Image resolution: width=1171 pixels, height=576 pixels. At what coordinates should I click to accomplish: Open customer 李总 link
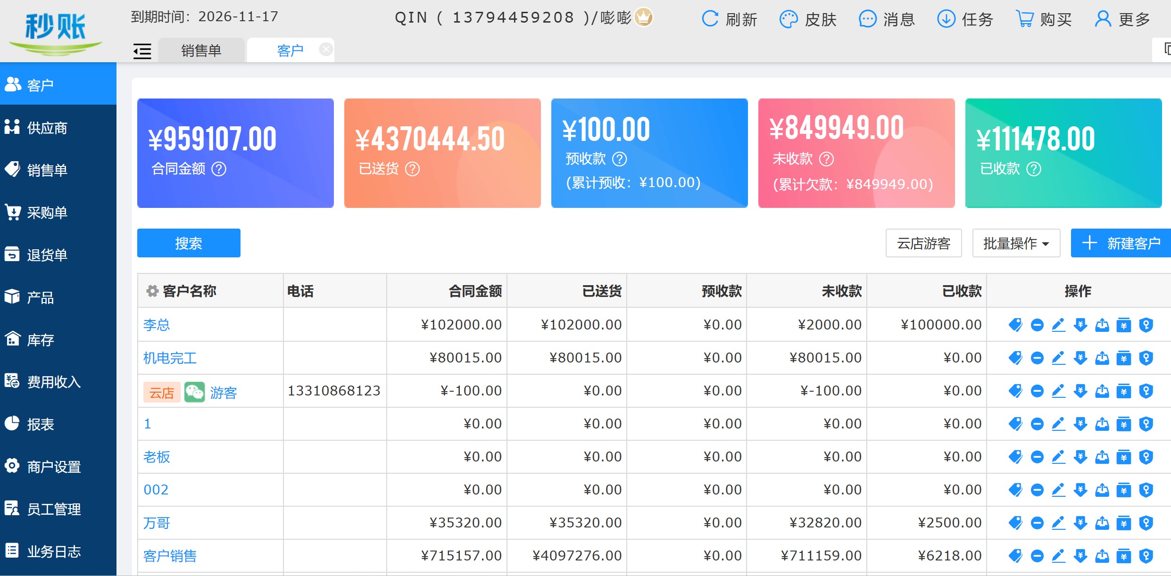point(157,325)
